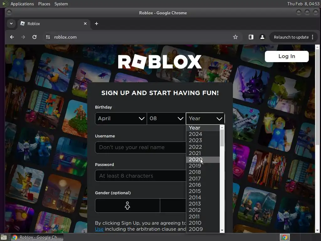This screenshot has height=241, width=321.
Task: Click the year list scrollbar thumb
Action: [222, 138]
